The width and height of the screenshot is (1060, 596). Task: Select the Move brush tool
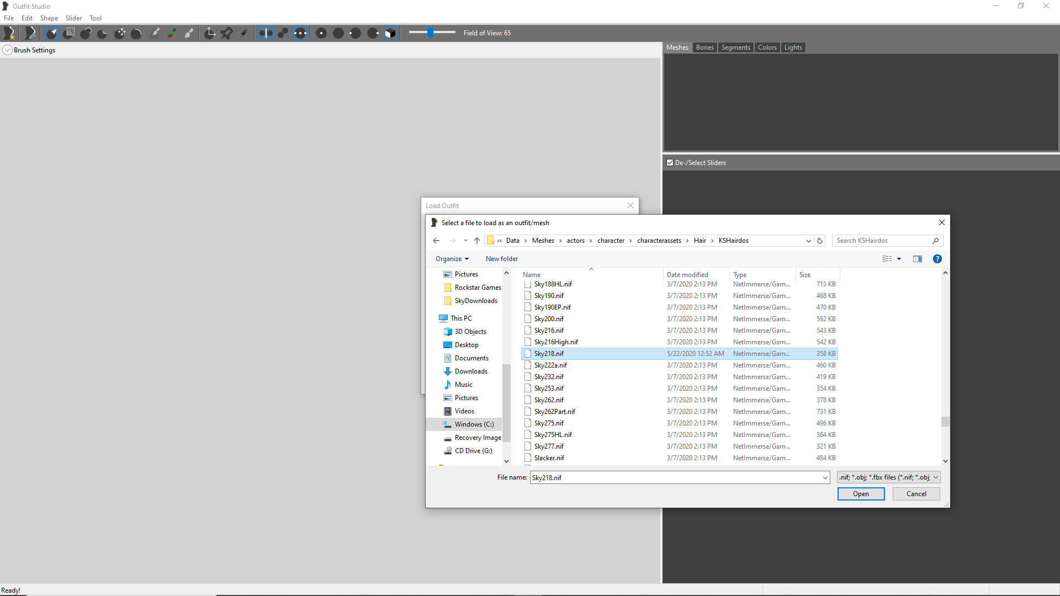coord(120,33)
